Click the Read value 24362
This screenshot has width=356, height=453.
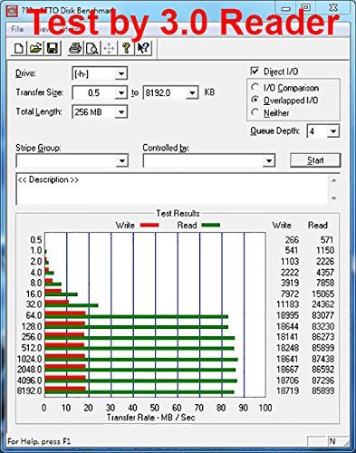coord(322,304)
